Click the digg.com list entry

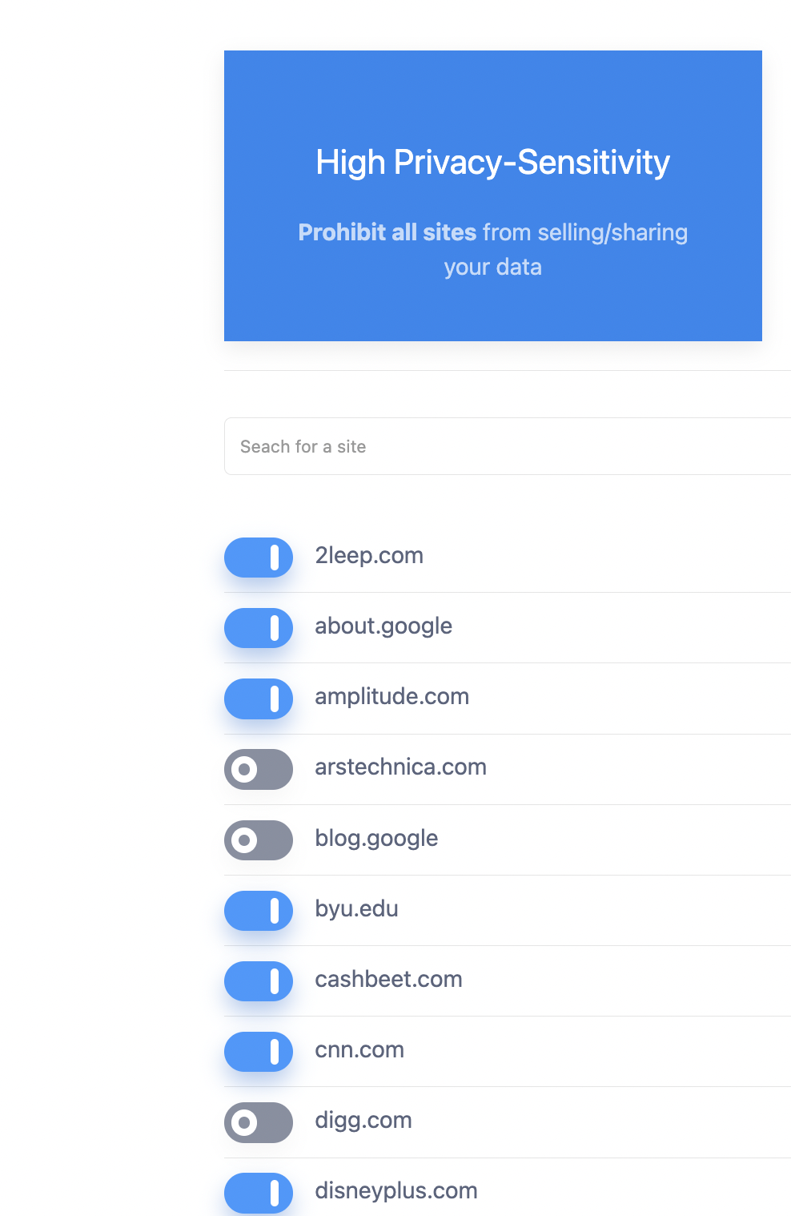(x=363, y=1120)
